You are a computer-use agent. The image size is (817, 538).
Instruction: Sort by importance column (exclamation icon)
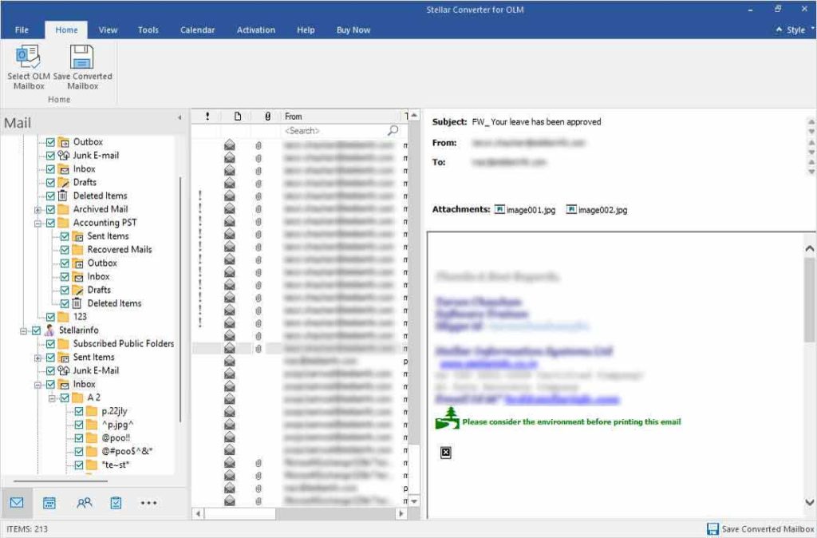(207, 117)
